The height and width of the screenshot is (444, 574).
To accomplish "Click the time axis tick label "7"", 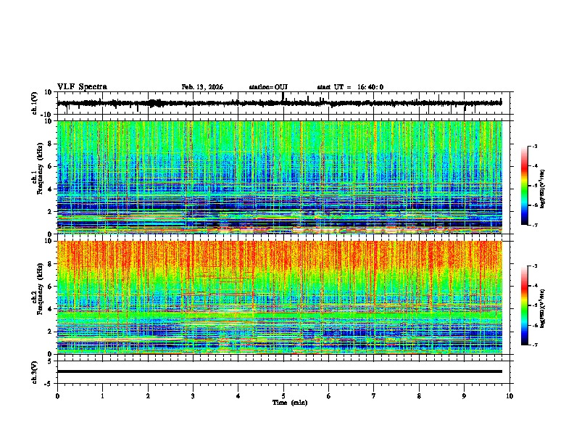I will click(x=374, y=396).
